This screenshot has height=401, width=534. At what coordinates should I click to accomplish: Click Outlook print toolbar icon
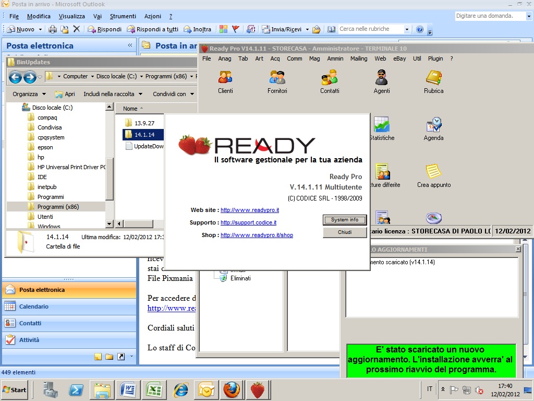point(53,29)
